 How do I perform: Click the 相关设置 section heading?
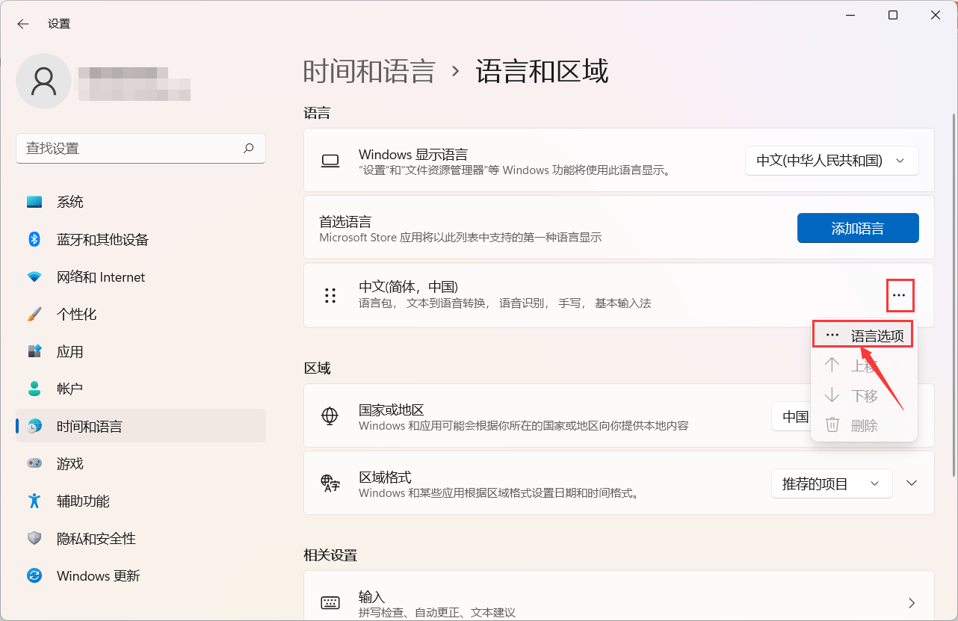pos(330,555)
